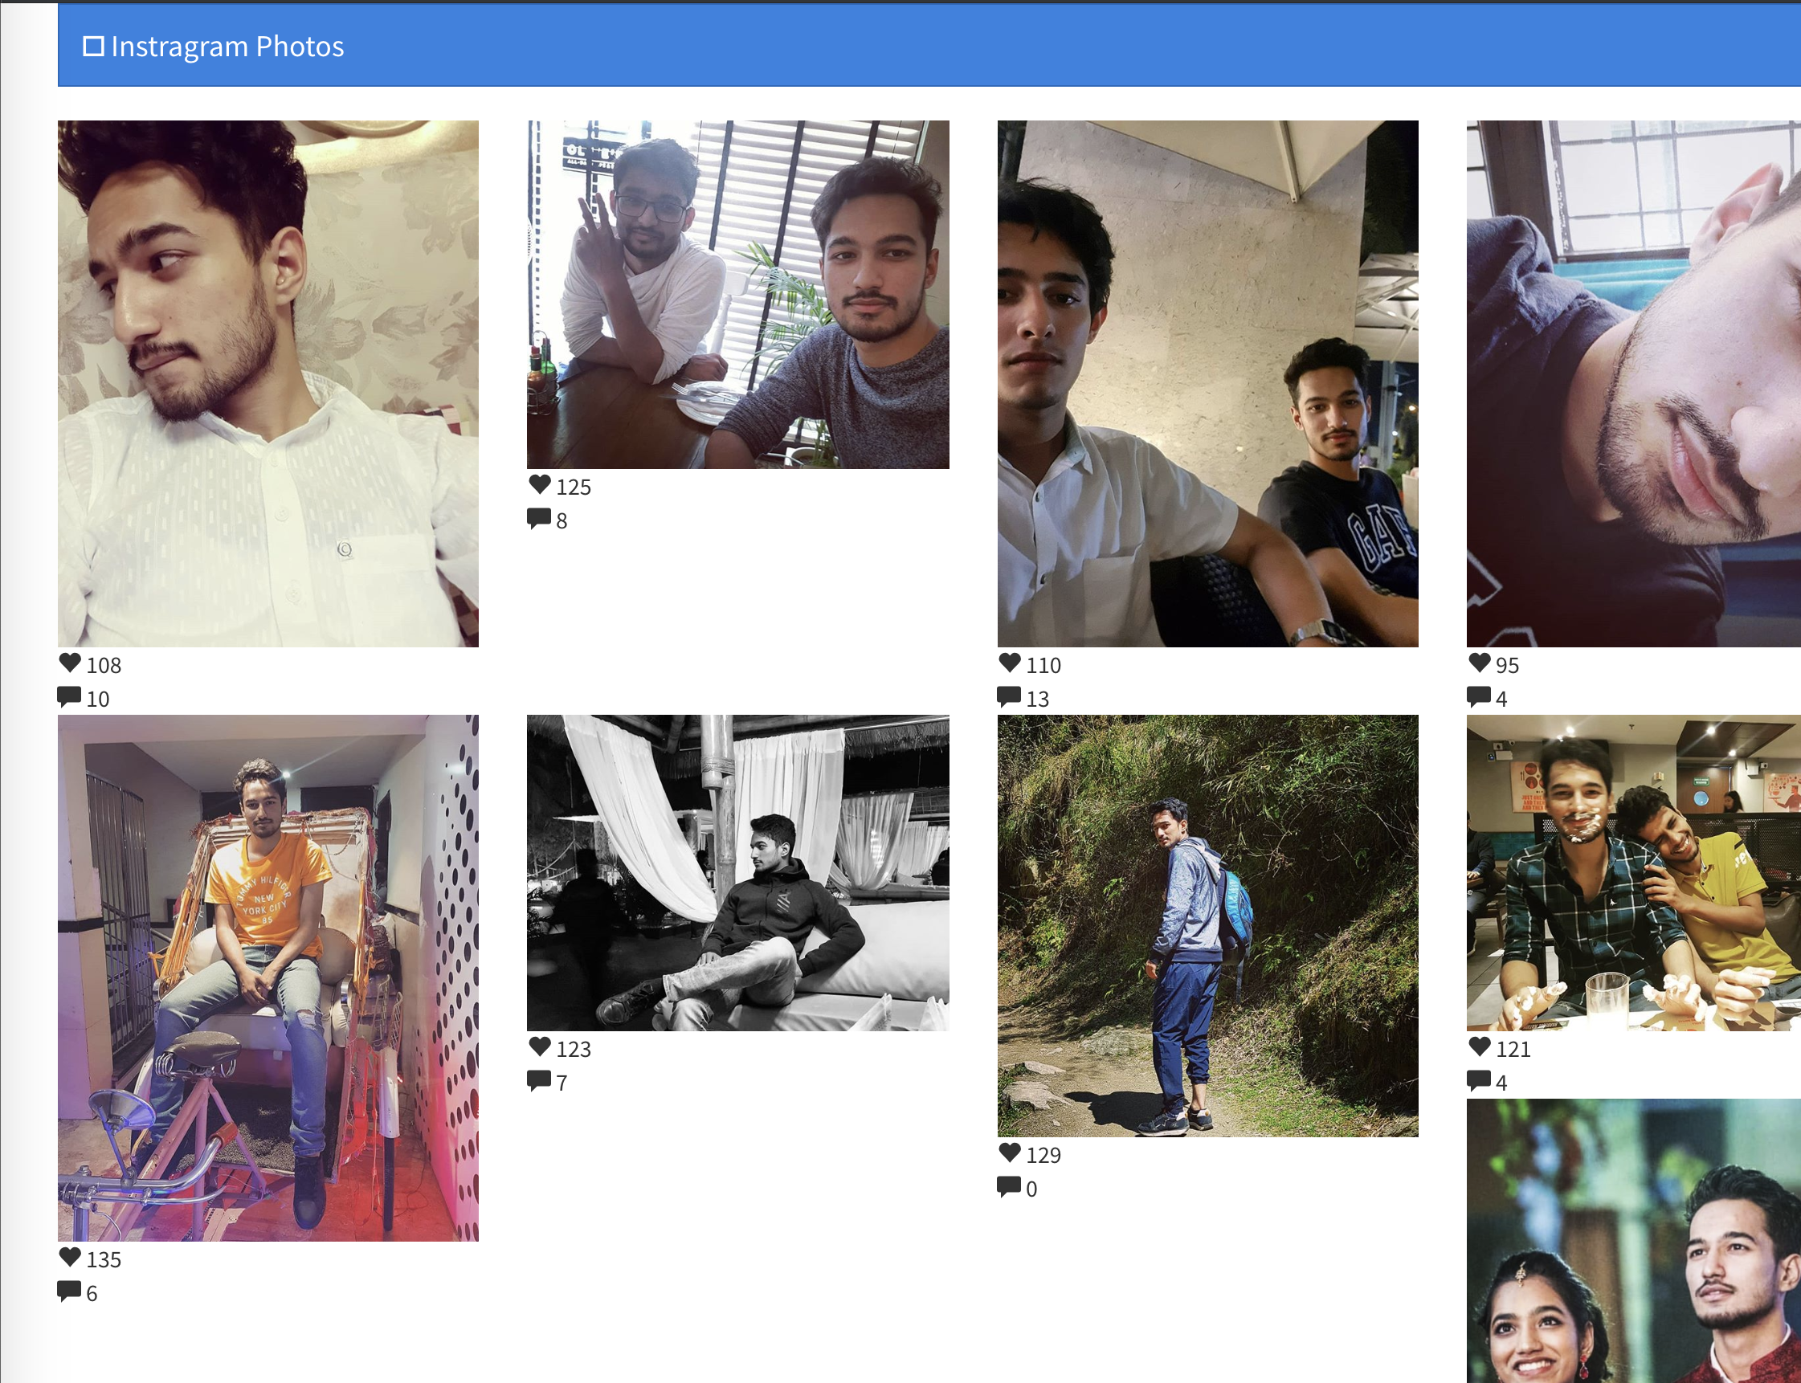
Task: Open the black and white lounge photo
Action: click(738, 872)
